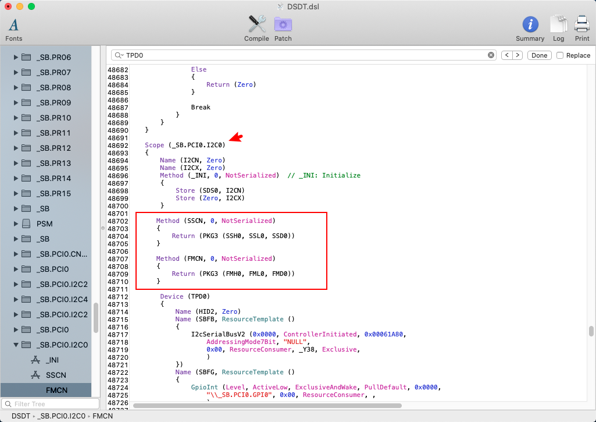Clear the search field text

(x=491, y=55)
